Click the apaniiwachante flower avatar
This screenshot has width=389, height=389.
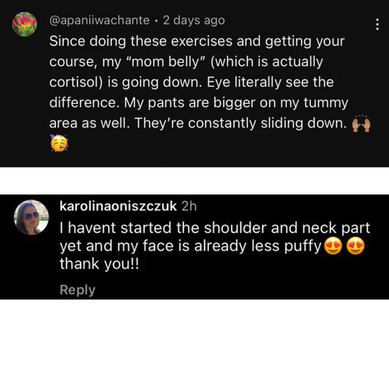pos(24,24)
